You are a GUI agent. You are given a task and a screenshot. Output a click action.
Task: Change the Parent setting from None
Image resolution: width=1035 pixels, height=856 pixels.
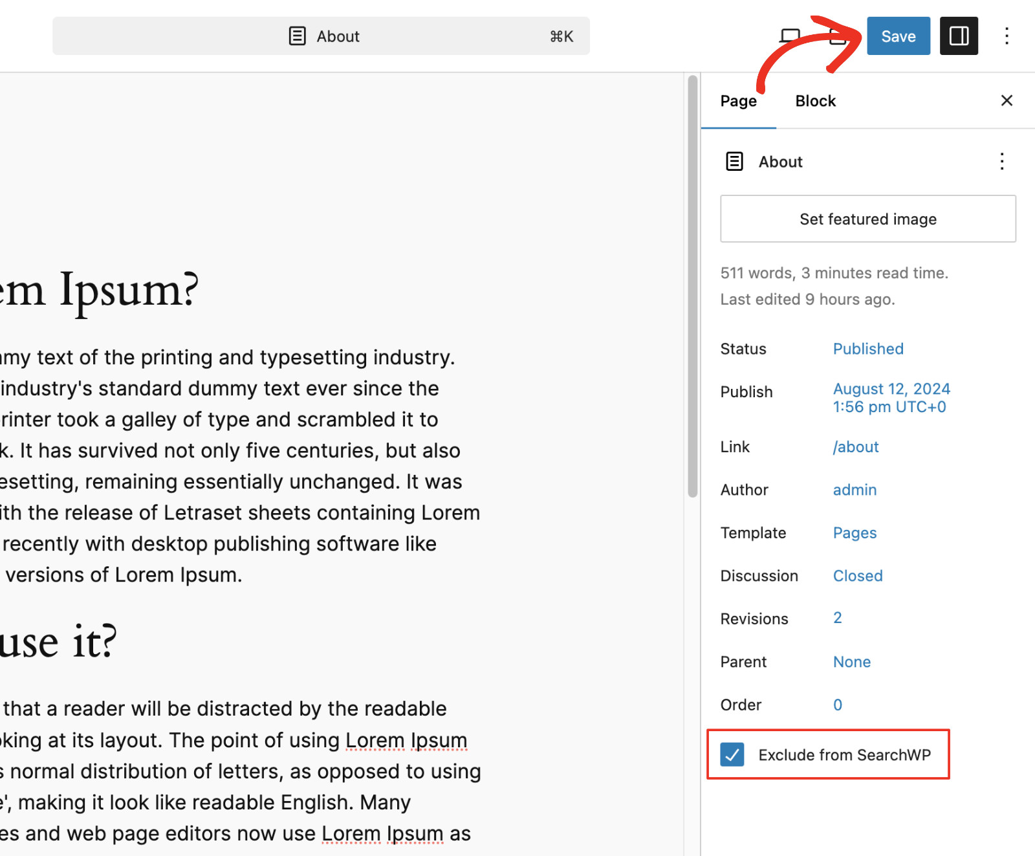click(x=851, y=661)
